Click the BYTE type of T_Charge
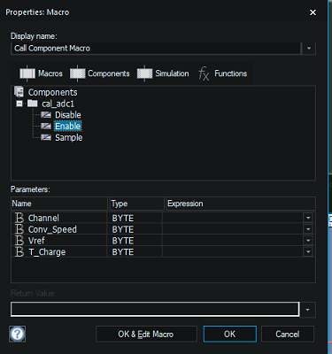The height and width of the screenshot is (354, 332). [123, 252]
